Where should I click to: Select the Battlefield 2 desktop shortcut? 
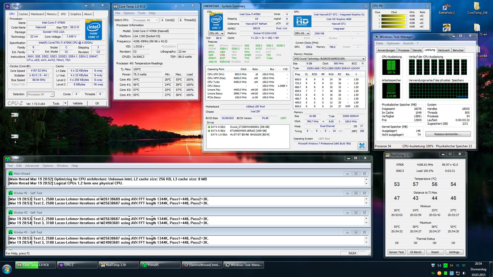pyautogui.click(x=447, y=9)
